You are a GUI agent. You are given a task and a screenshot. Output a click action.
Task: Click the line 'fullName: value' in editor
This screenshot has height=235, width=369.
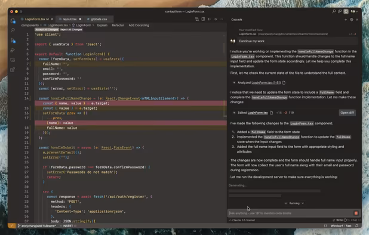tap(62, 128)
